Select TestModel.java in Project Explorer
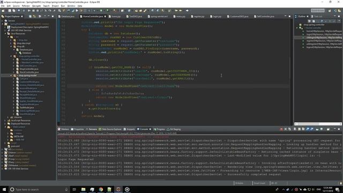343x193 pixels. click(27, 108)
